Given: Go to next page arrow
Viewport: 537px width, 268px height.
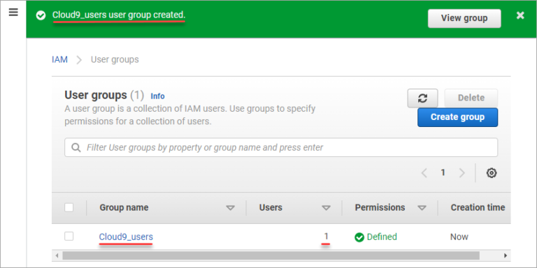Looking at the screenshot, I should 462,173.
